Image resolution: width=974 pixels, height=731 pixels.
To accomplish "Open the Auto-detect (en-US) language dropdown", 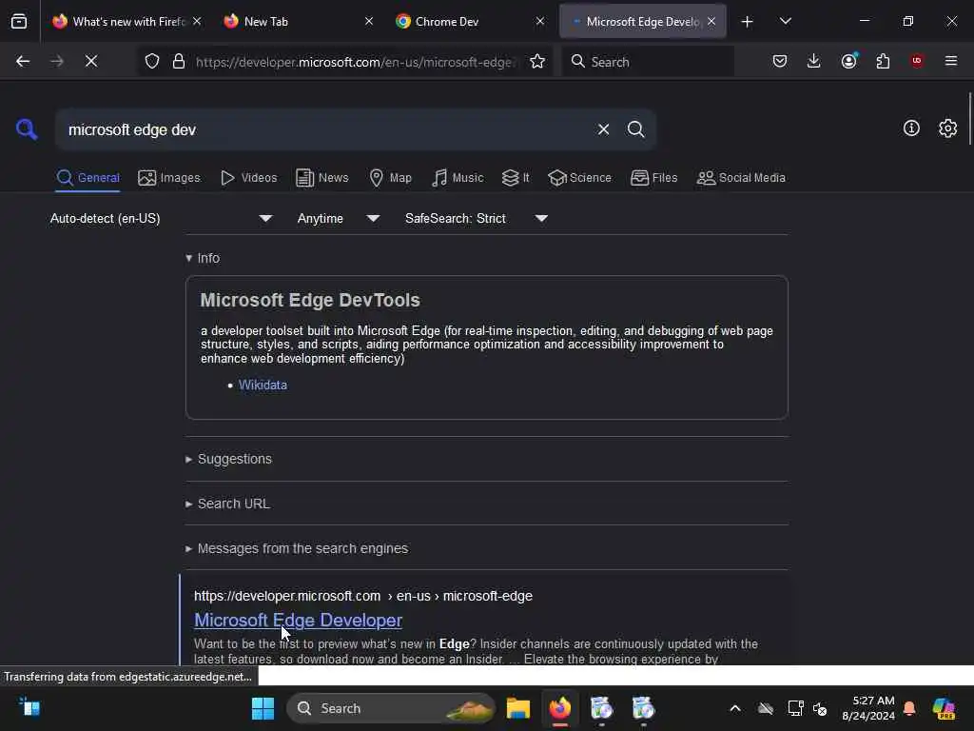I will pyautogui.click(x=161, y=218).
